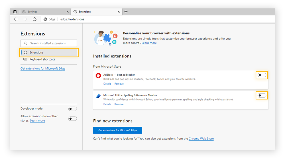Click the Installed extensions heading
This screenshot has width=285, height=160.
pos(112,56)
